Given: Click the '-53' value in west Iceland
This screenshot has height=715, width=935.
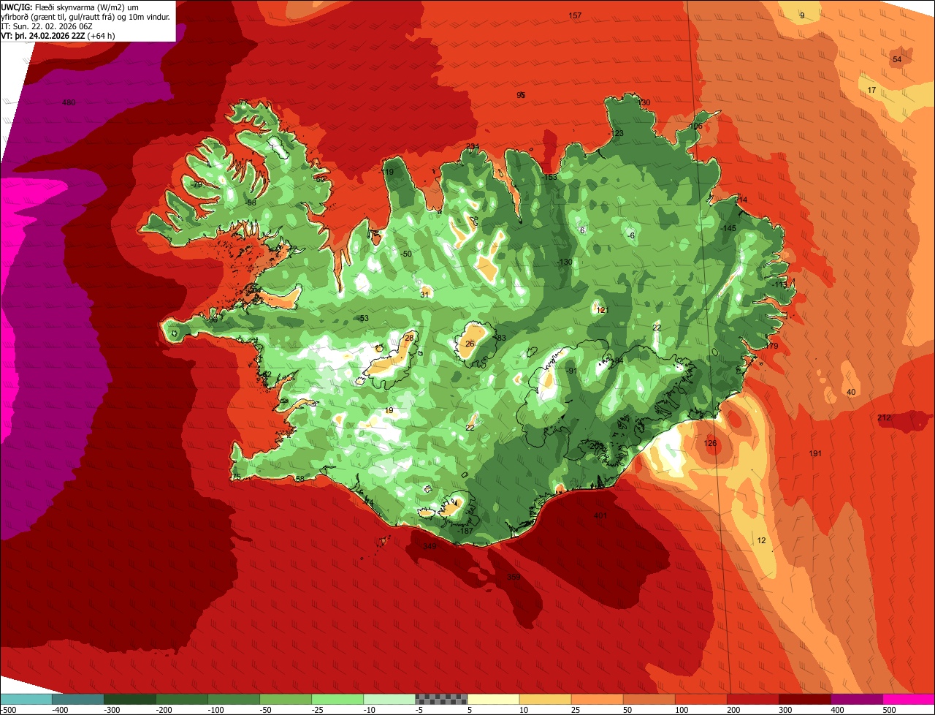Looking at the screenshot, I should click(x=363, y=318).
